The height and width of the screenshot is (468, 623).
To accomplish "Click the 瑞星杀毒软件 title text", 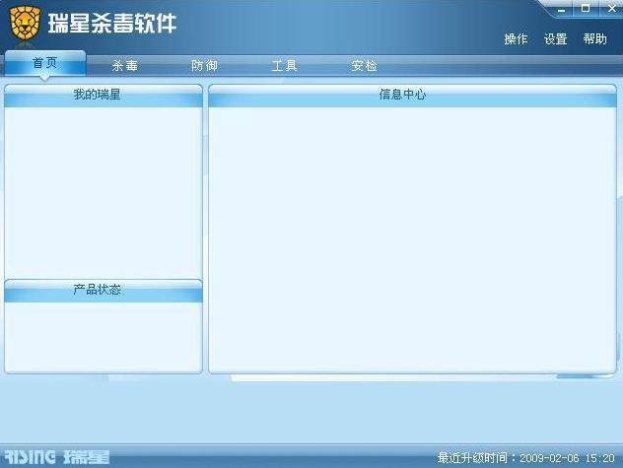I will pyautogui.click(x=112, y=23).
